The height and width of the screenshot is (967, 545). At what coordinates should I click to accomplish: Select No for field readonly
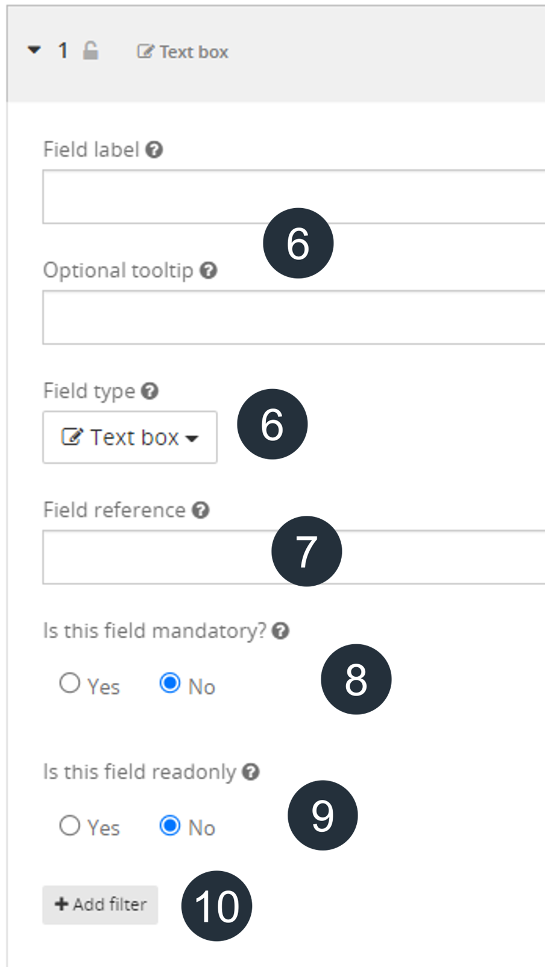pos(170,825)
